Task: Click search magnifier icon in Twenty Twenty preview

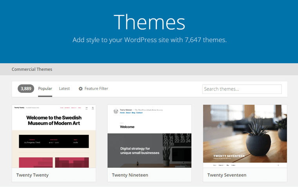Action: [93, 108]
